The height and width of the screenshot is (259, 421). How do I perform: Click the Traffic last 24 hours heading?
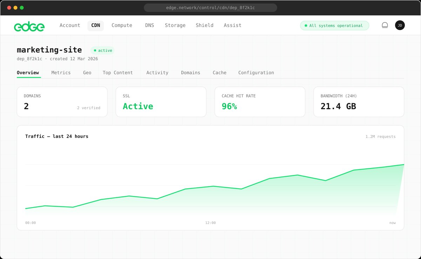[57, 136]
